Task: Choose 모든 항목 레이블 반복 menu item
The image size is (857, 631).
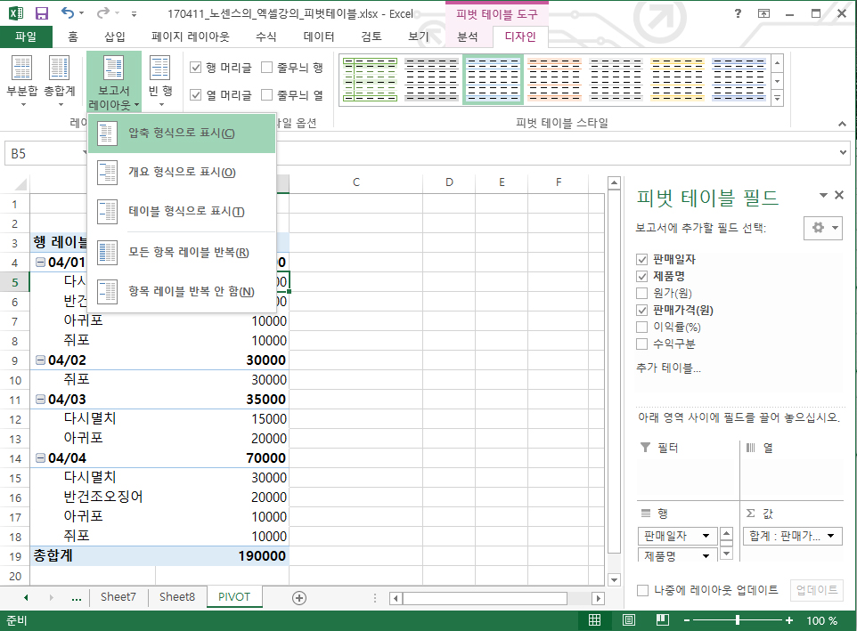Action: point(182,252)
